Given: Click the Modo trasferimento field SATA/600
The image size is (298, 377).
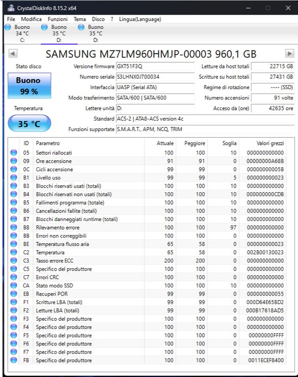Looking at the screenshot, I should click(x=155, y=98).
